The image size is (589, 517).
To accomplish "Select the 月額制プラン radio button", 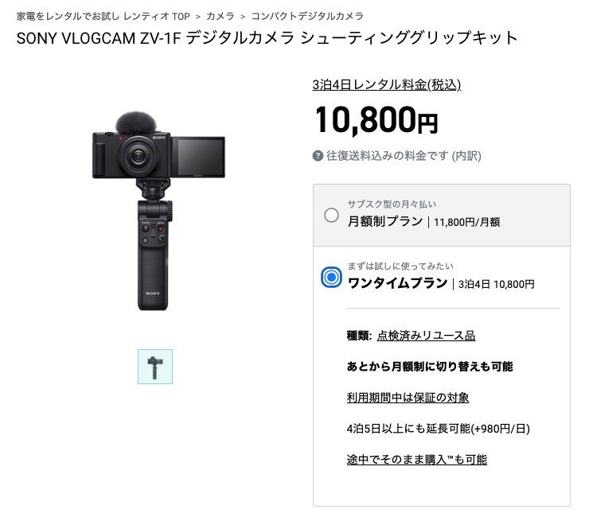I will pos(331,215).
